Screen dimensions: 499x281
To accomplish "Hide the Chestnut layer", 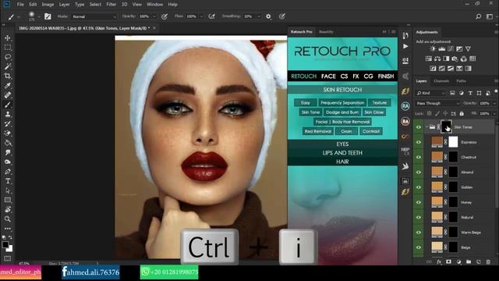I will click(419, 157).
